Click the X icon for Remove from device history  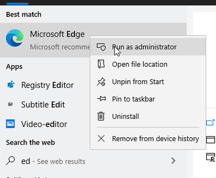coord(101,139)
